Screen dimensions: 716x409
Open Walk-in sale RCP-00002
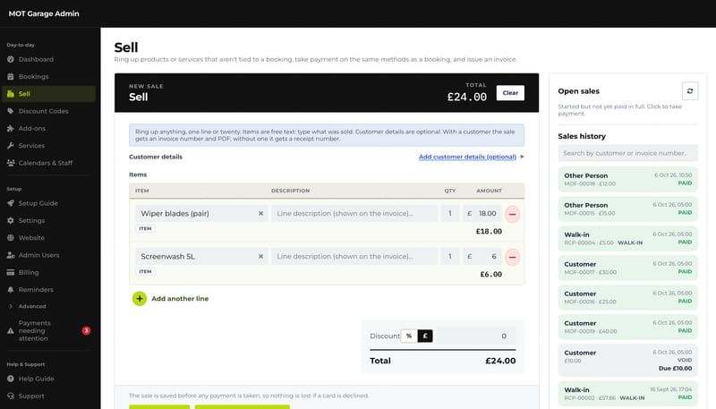pos(628,394)
